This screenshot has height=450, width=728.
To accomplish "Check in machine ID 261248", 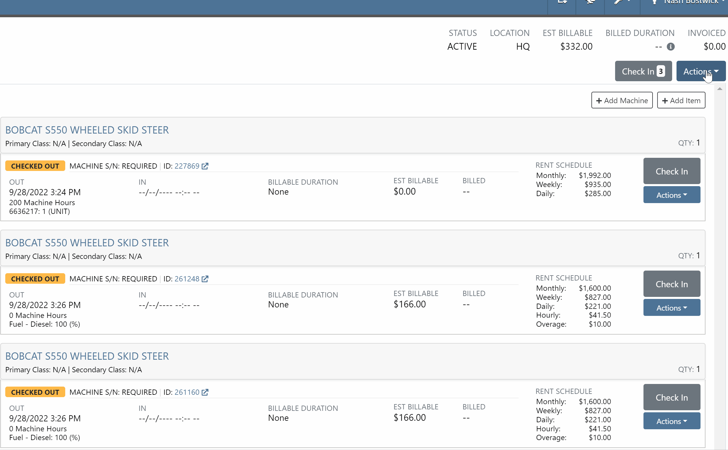I will tap(672, 284).
